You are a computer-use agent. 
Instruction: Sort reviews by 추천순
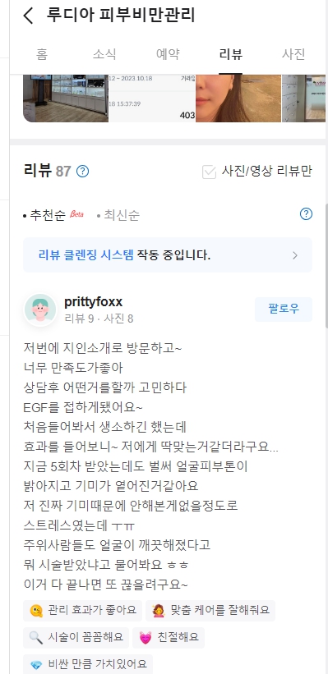48,215
